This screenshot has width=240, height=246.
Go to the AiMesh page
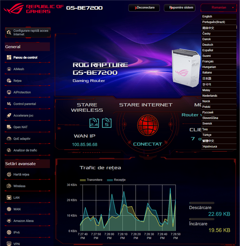click(27, 69)
